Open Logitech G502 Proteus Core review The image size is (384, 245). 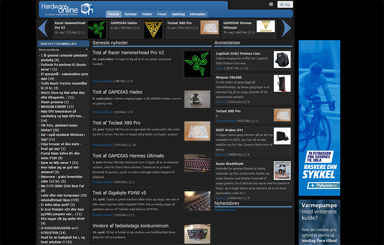(238, 53)
